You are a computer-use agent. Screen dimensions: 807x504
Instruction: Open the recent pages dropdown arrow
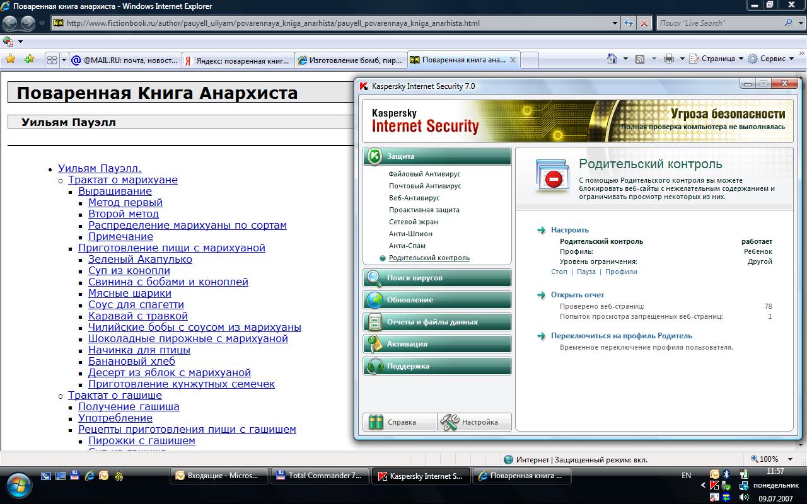(x=42, y=23)
